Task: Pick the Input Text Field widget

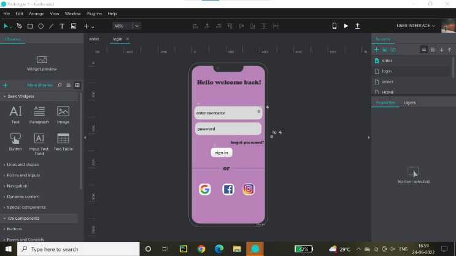Action: 39,144
